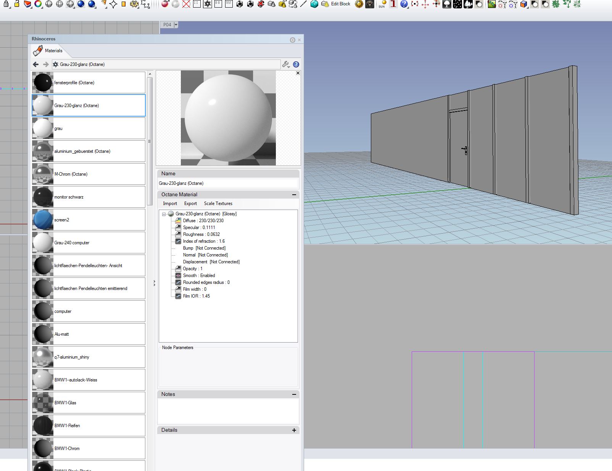Viewport: 612px width, 471px height.
Task: Click the green leaf plant toolbar icon
Action: point(556,4)
